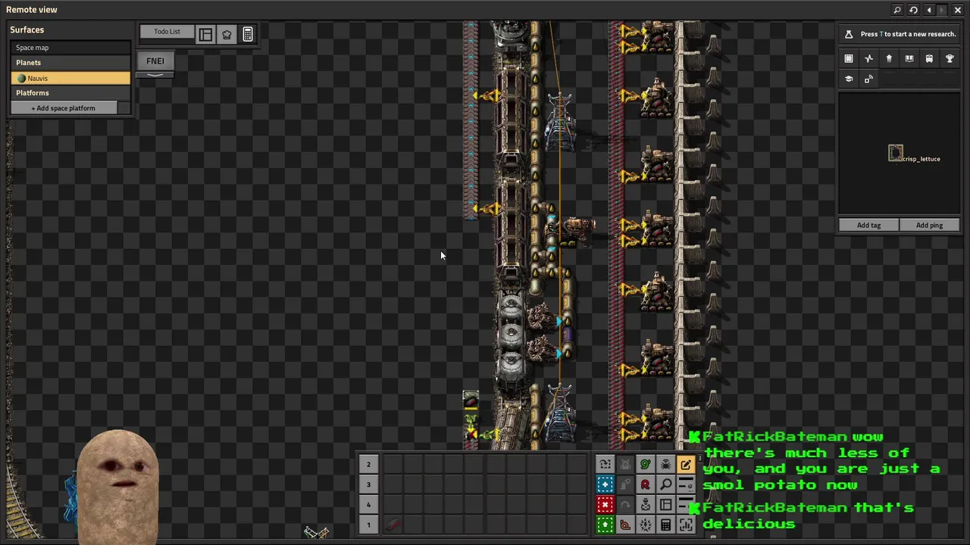Image resolution: width=970 pixels, height=545 pixels.
Task: Click the bar chart scan shortcut icon
Action: (686, 525)
